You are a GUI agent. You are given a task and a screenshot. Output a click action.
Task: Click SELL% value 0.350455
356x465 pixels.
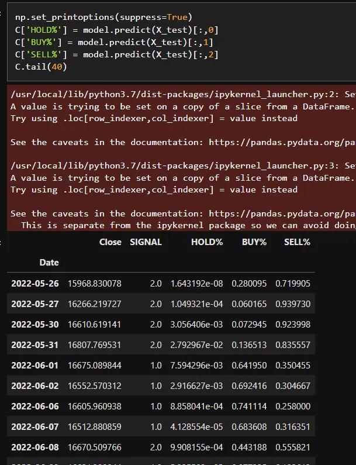(293, 366)
